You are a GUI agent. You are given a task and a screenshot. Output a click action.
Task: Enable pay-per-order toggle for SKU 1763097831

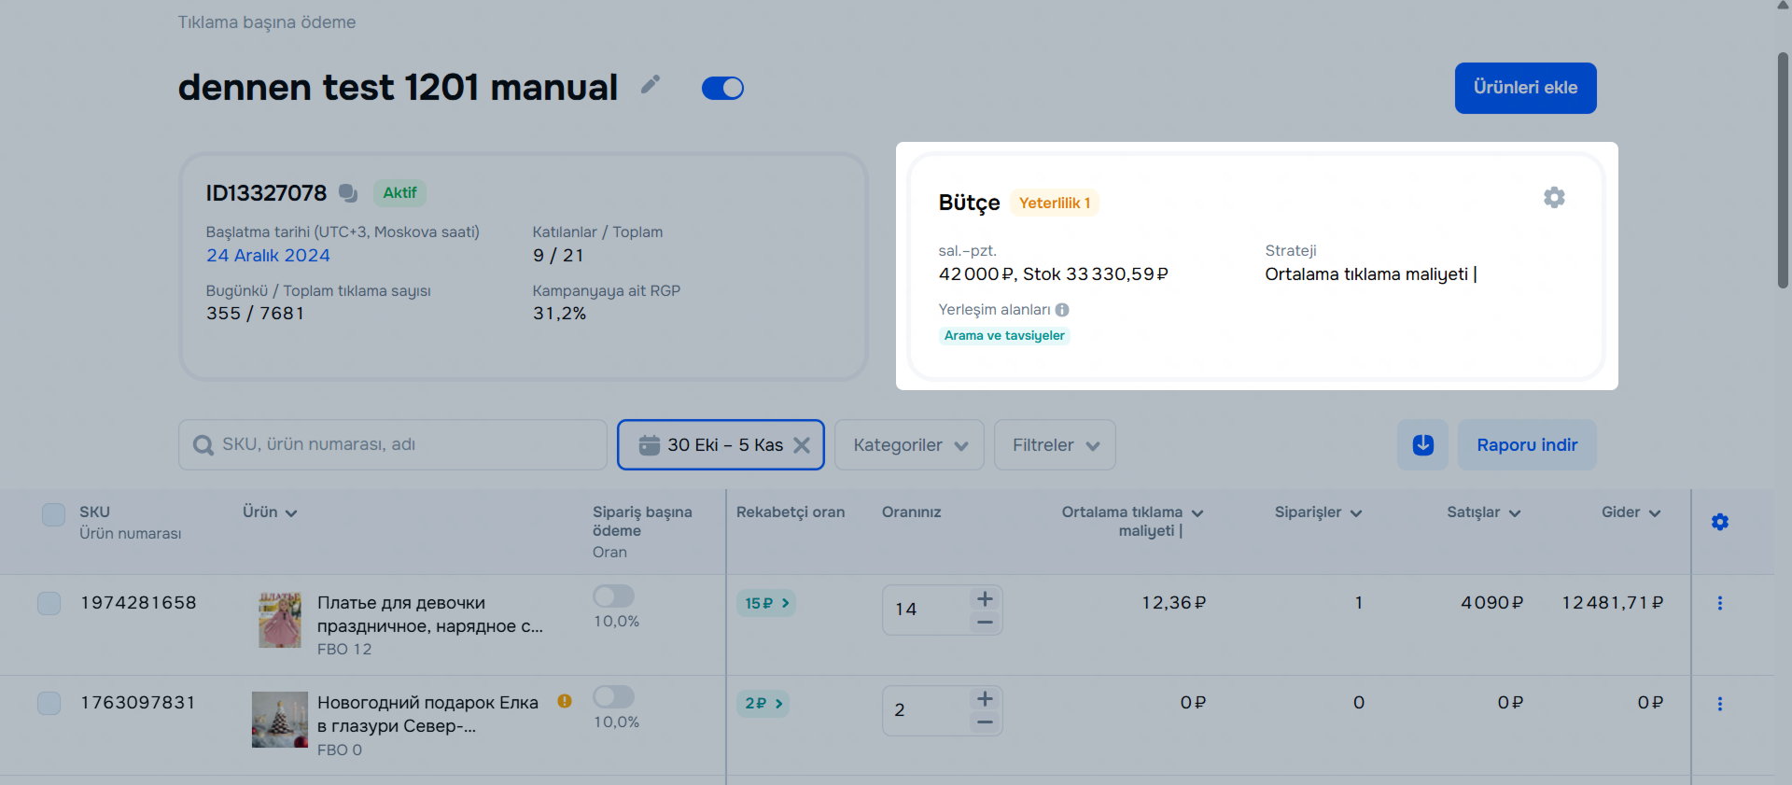[x=613, y=696]
